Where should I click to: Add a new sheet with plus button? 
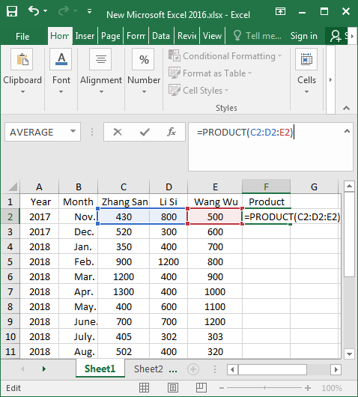(x=193, y=369)
